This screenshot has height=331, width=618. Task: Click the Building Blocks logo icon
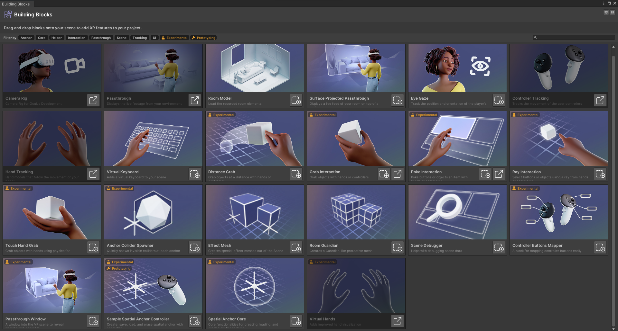coord(7,14)
